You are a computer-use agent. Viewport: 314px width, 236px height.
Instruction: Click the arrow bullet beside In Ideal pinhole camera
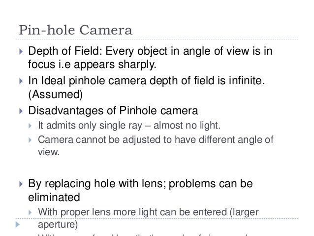pos(21,81)
